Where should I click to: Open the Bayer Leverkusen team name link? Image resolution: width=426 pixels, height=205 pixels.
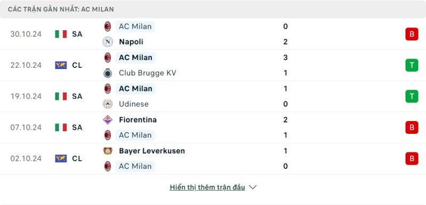tap(152, 151)
